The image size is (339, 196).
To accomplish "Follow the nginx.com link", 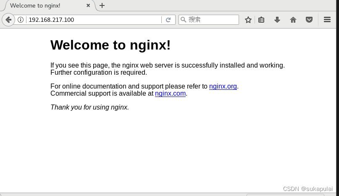I will 171,93.
